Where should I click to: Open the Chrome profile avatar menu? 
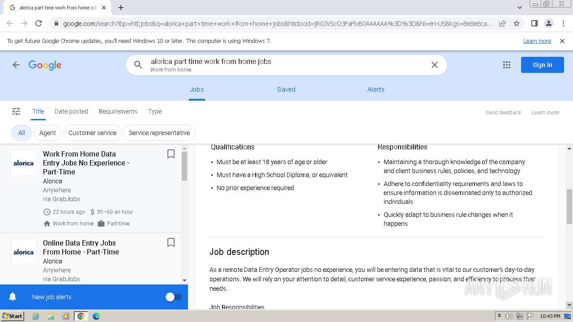(x=548, y=23)
